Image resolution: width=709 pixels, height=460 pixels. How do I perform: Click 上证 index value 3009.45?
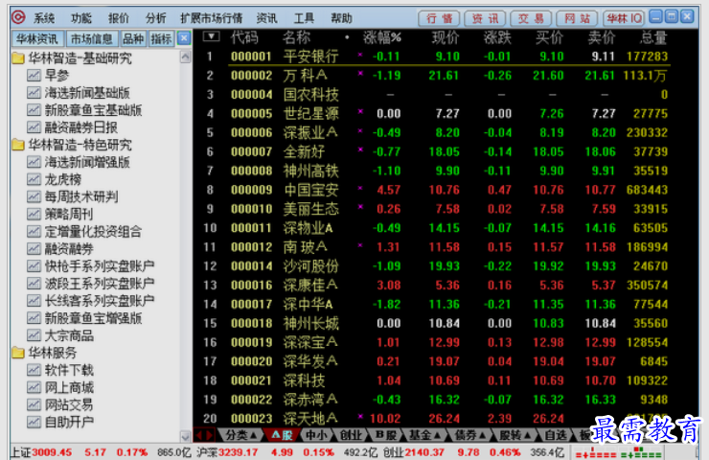[x=52, y=452]
